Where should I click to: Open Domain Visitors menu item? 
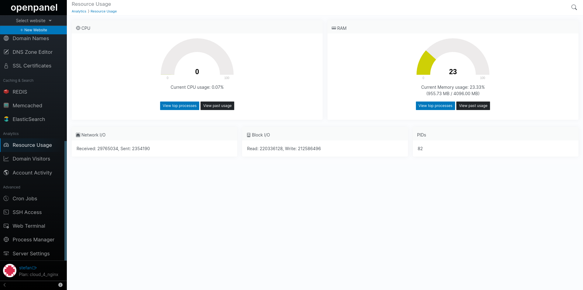pos(32,159)
